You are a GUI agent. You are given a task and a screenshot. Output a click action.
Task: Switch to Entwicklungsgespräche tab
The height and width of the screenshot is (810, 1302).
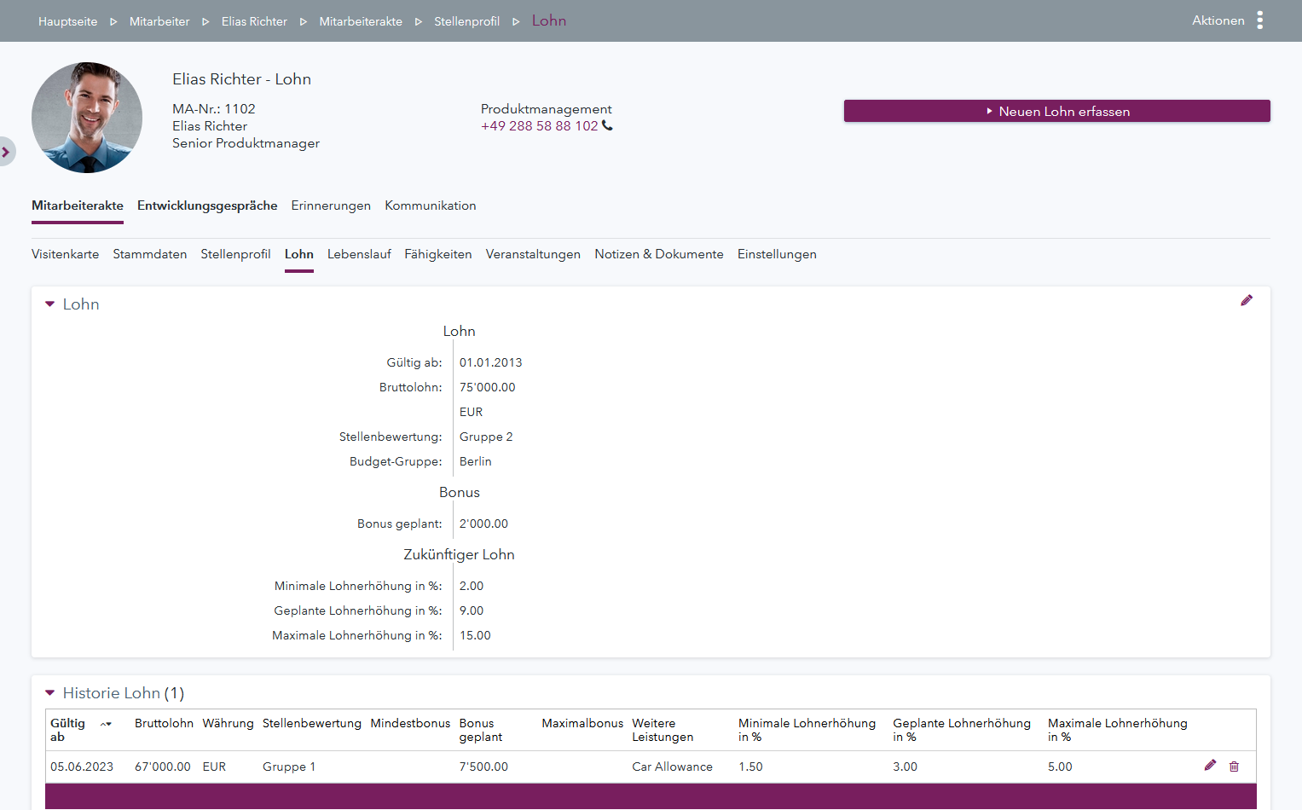(207, 205)
